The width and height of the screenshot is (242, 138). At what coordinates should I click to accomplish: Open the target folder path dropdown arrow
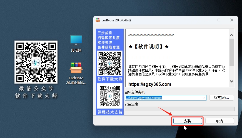click(x=204, y=98)
